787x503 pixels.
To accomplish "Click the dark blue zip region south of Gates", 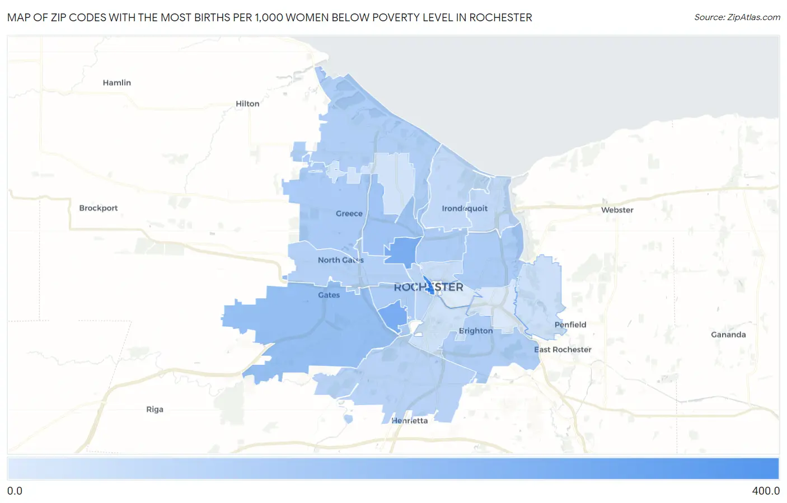I will pos(393,316).
